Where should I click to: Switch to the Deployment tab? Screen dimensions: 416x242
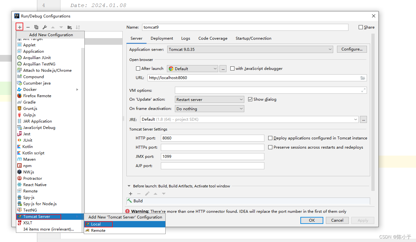(x=162, y=38)
